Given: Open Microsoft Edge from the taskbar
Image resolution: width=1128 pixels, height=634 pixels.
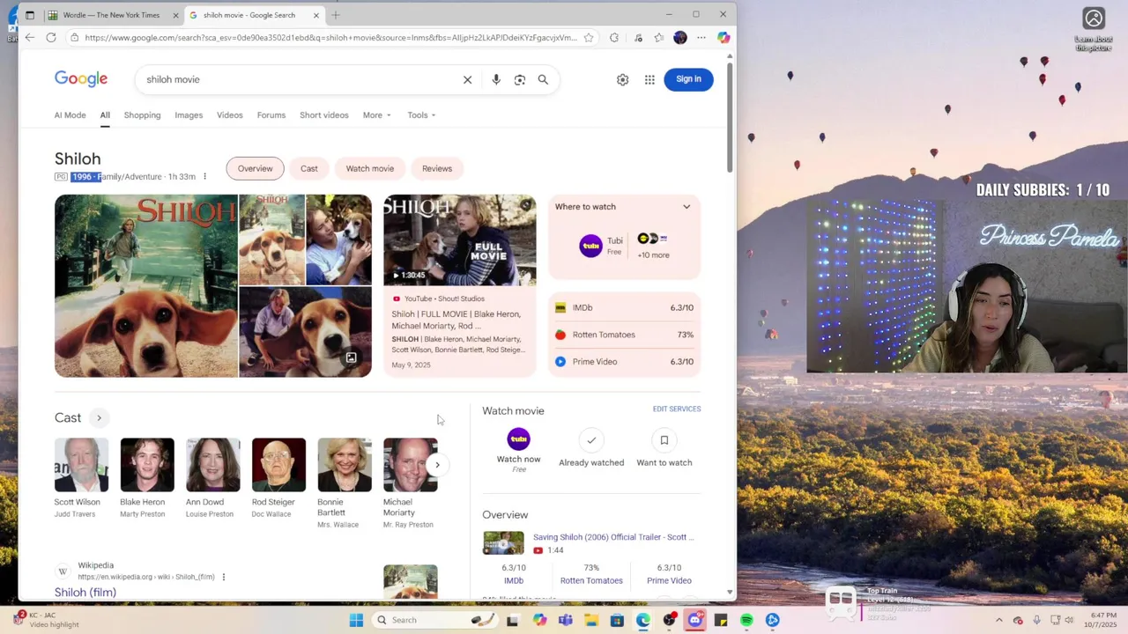Looking at the screenshot, I should tap(642, 620).
